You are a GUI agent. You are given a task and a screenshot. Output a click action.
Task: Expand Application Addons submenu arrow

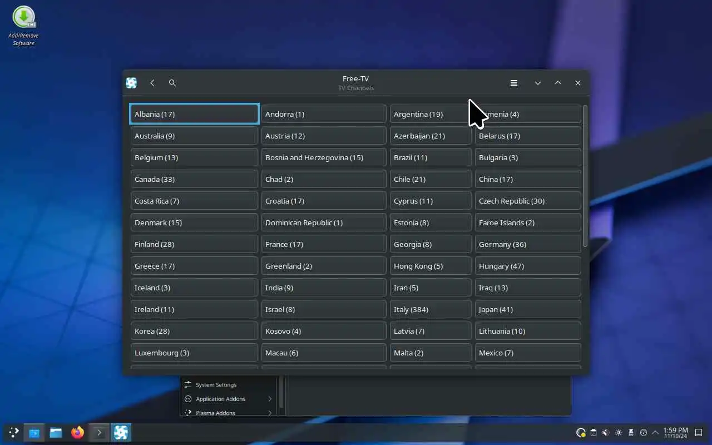[270, 399]
